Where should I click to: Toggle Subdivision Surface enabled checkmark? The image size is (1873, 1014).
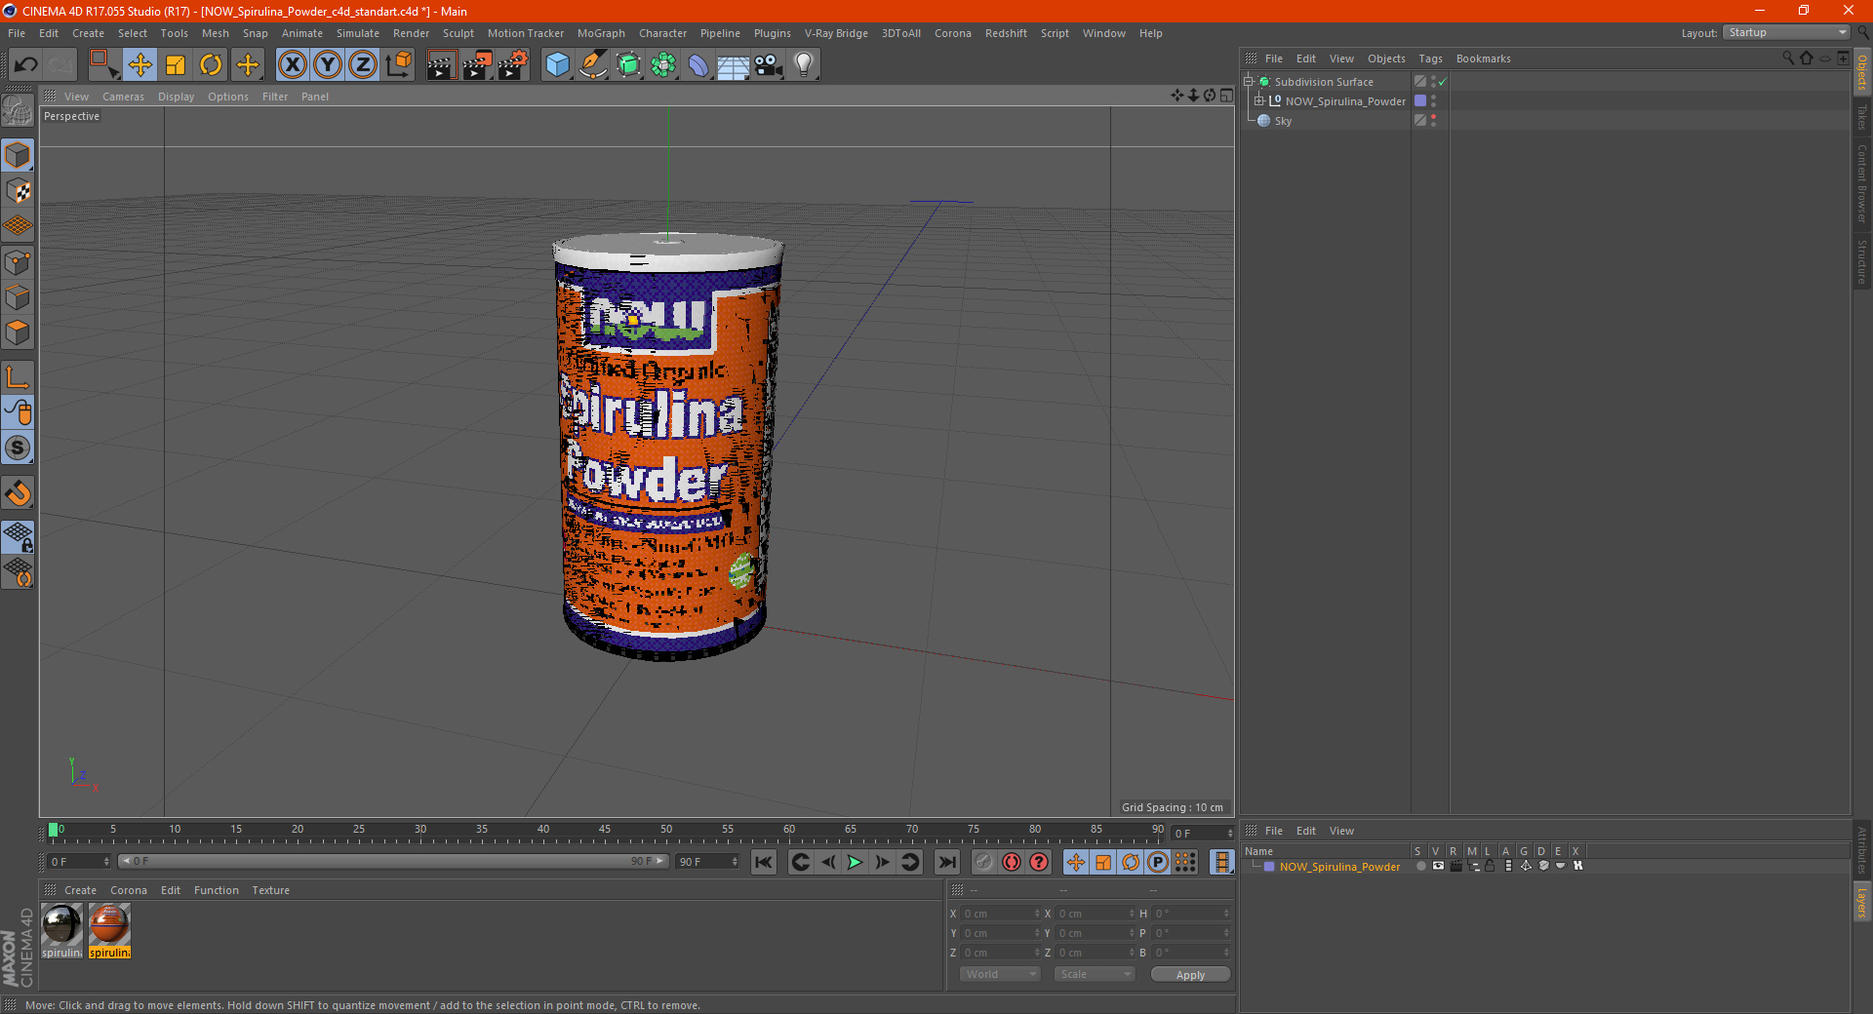tap(1442, 82)
